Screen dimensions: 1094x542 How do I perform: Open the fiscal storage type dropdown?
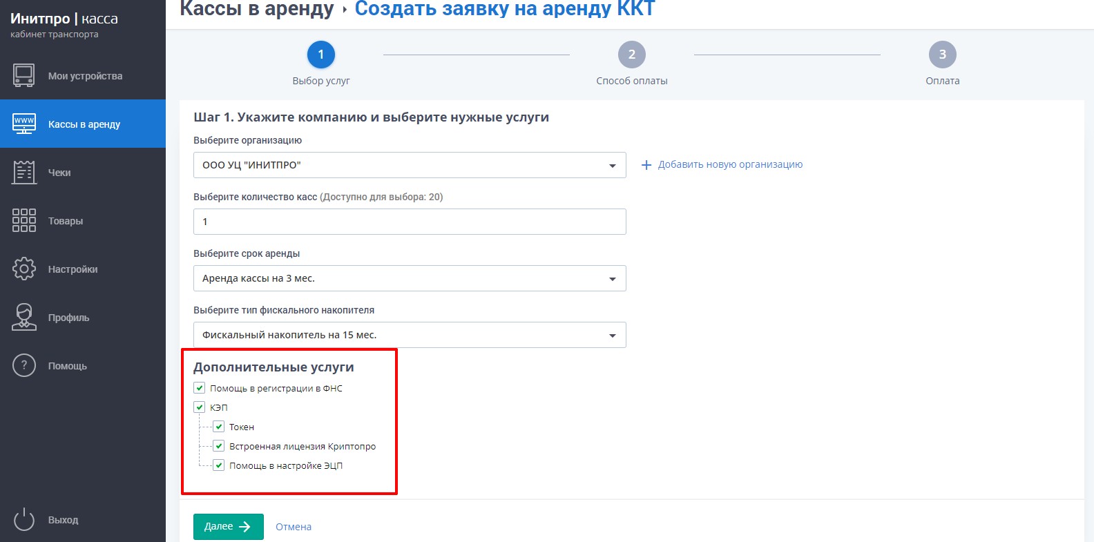(410, 335)
